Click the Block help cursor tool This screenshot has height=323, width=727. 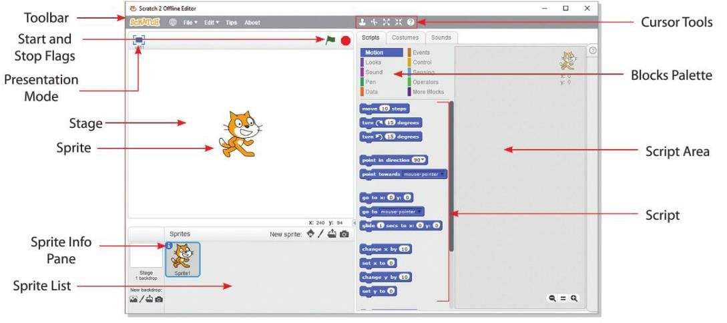tap(411, 22)
